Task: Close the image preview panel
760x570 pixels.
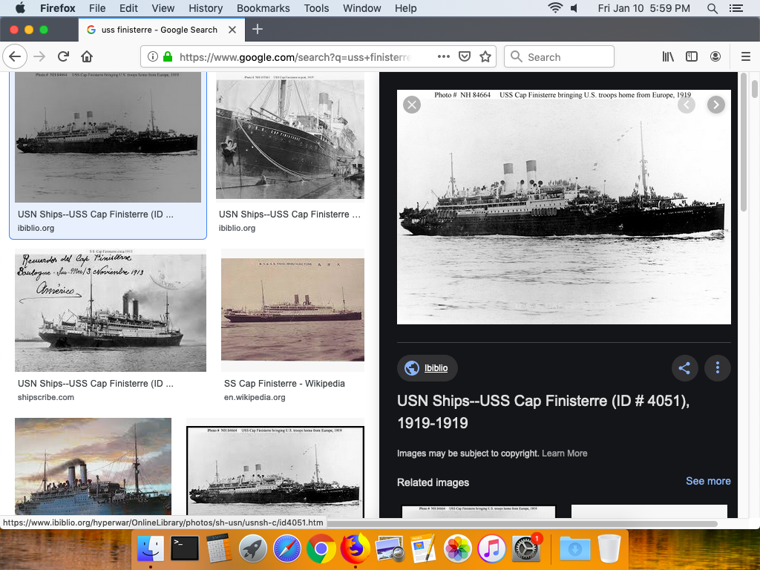Action: pos(412,105)
